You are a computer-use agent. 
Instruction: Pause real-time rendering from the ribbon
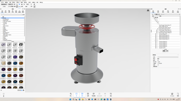[15, 4]
